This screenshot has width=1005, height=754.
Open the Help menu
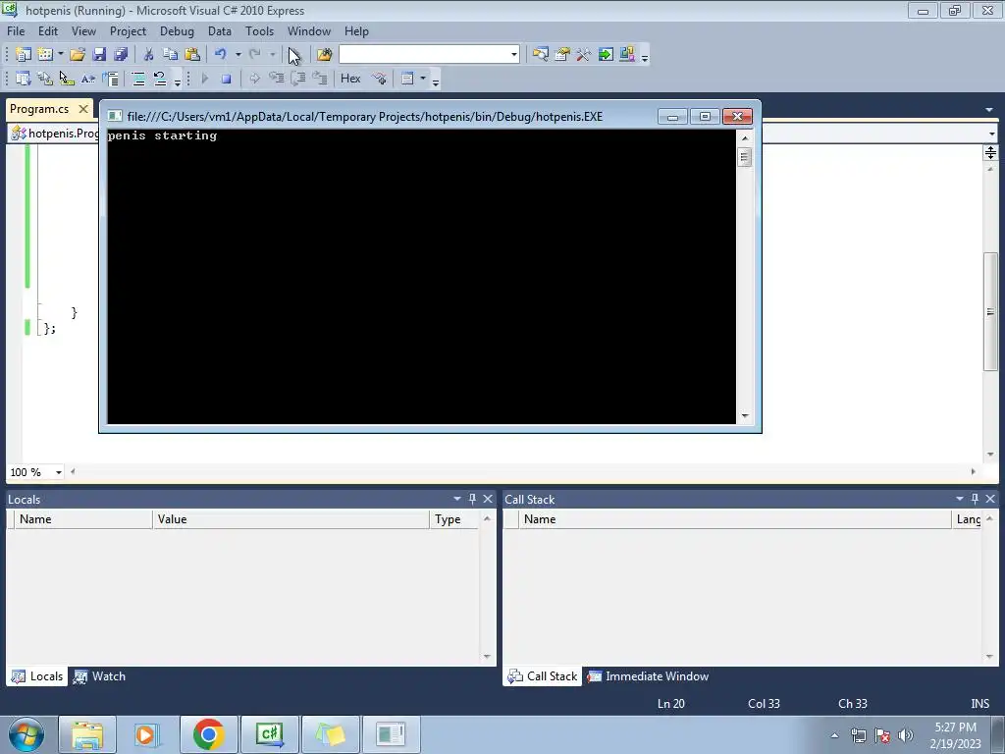click(x=356, y=30)
